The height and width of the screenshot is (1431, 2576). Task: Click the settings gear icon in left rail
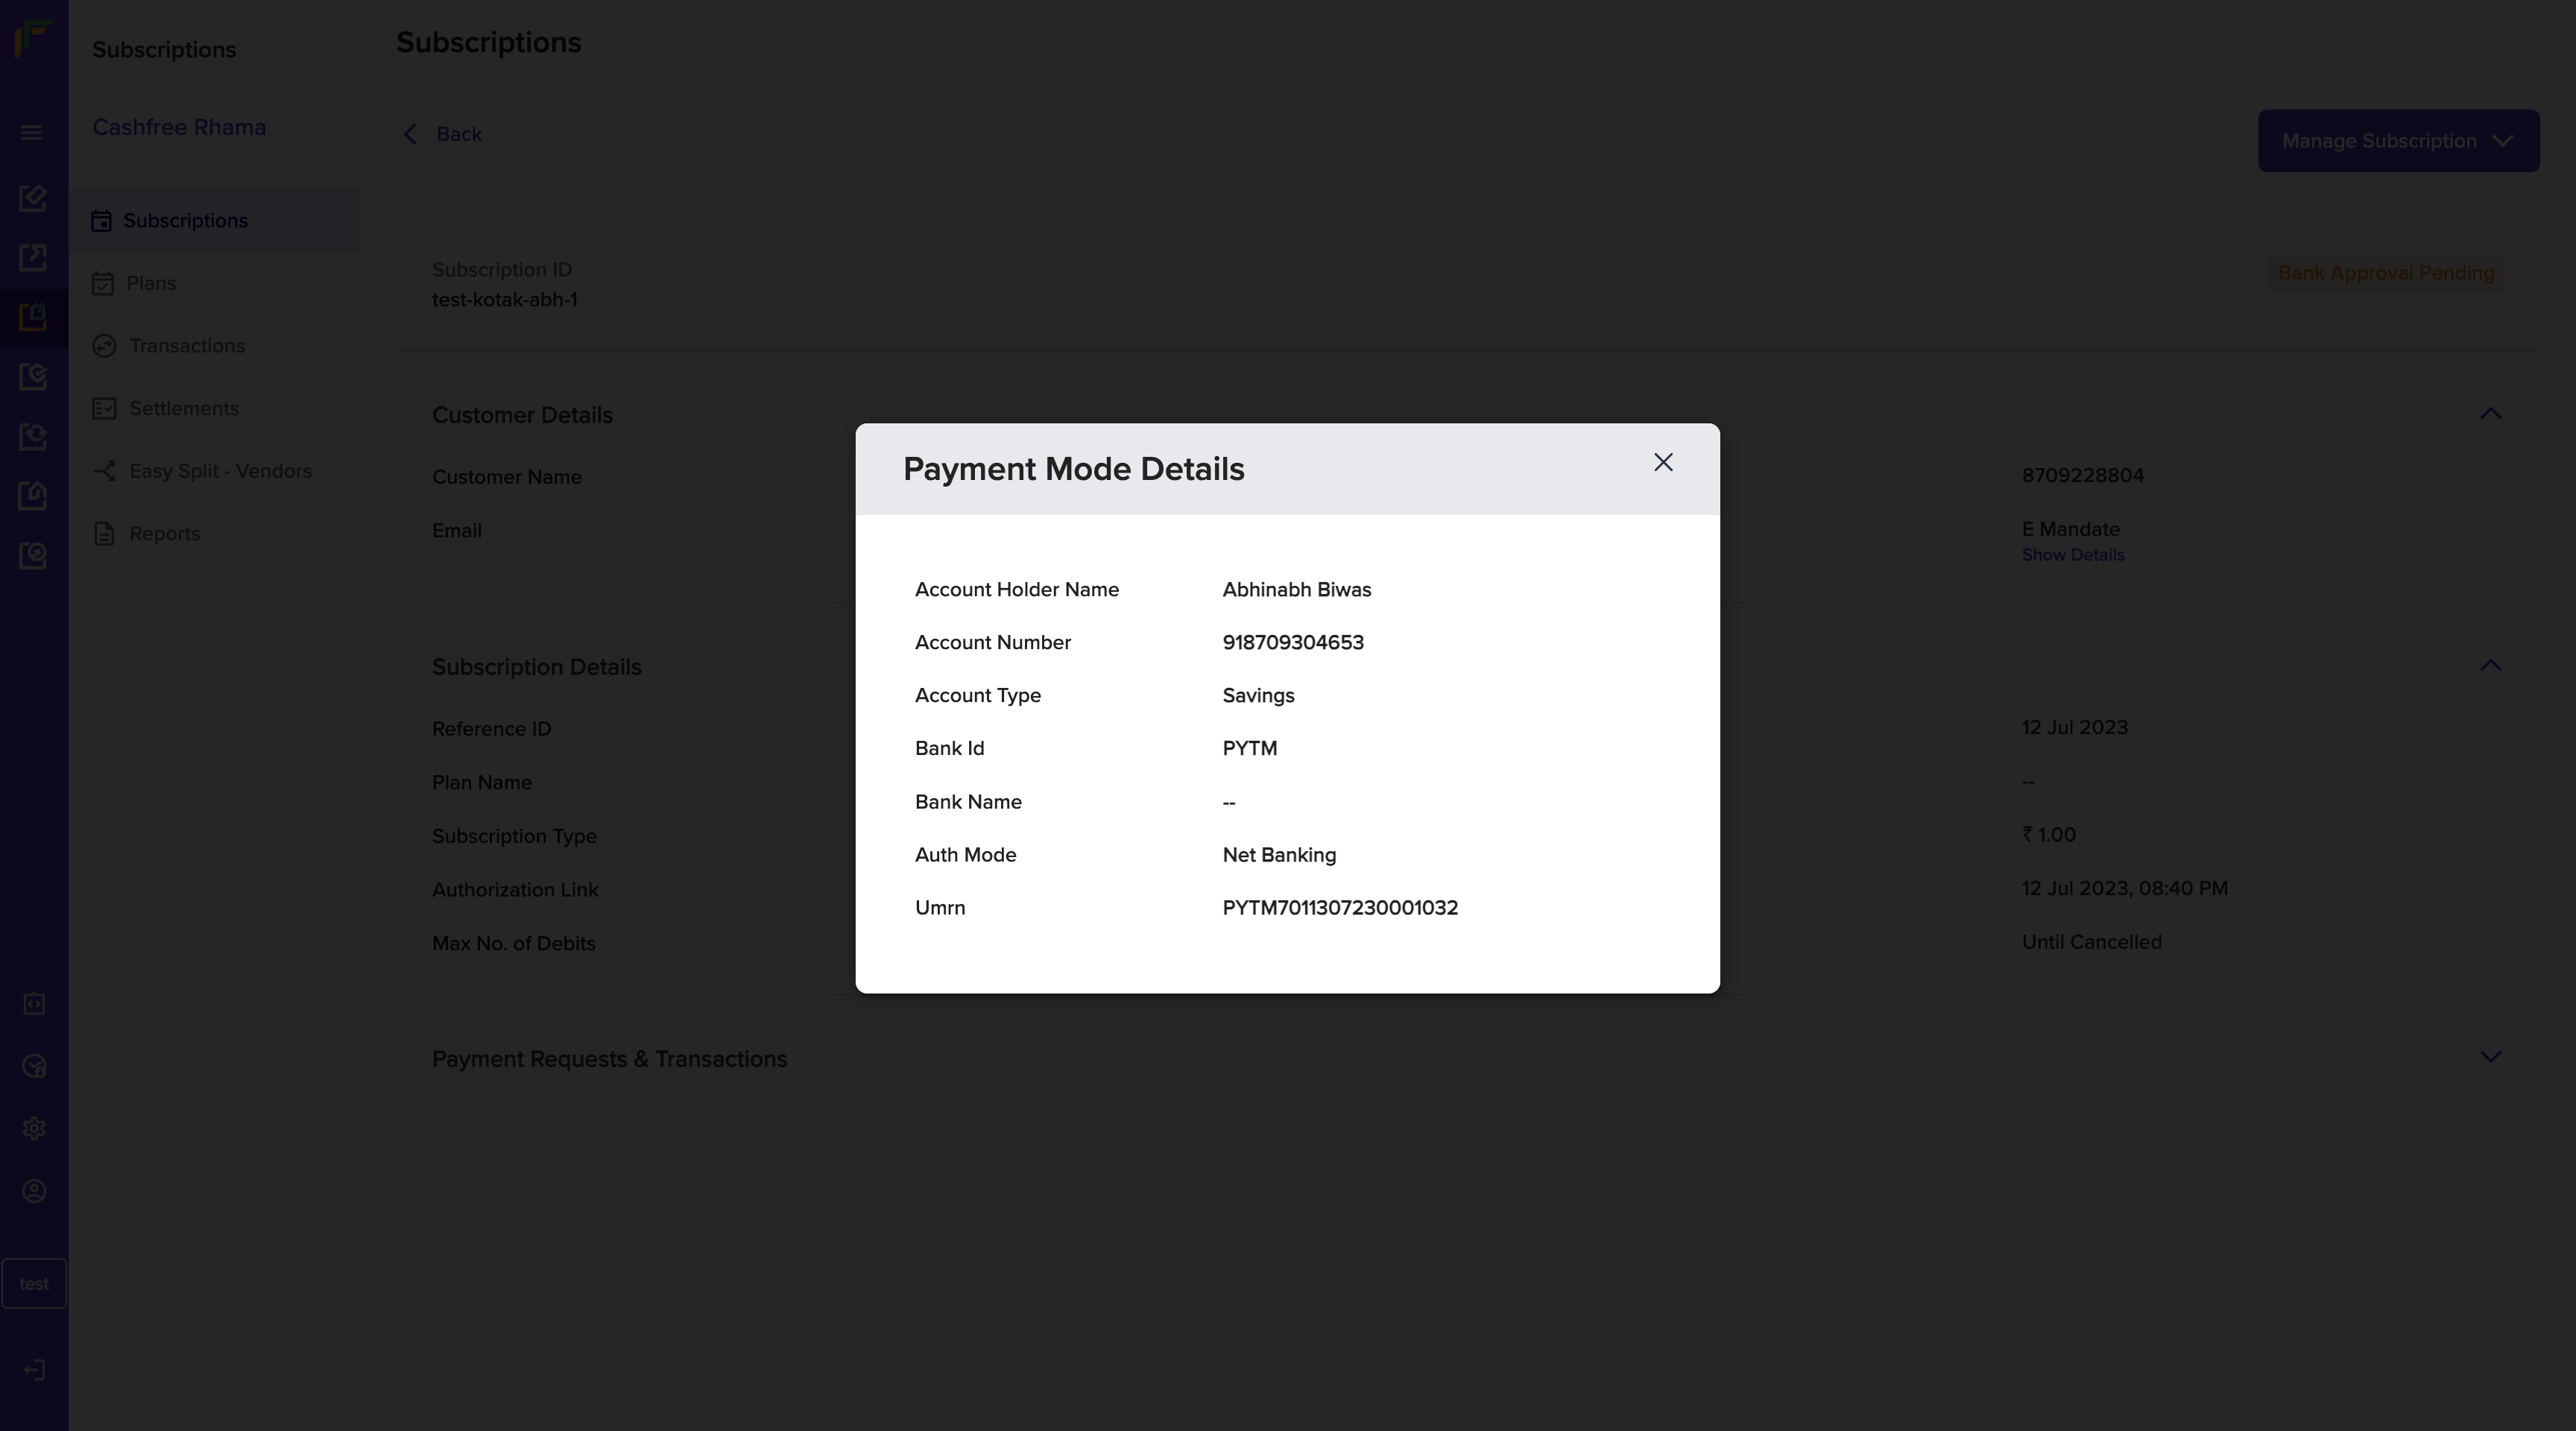[34, 1128]
